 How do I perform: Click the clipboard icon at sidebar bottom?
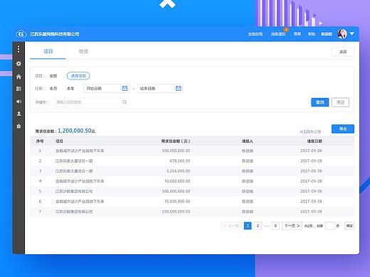[x=18, y=126]
